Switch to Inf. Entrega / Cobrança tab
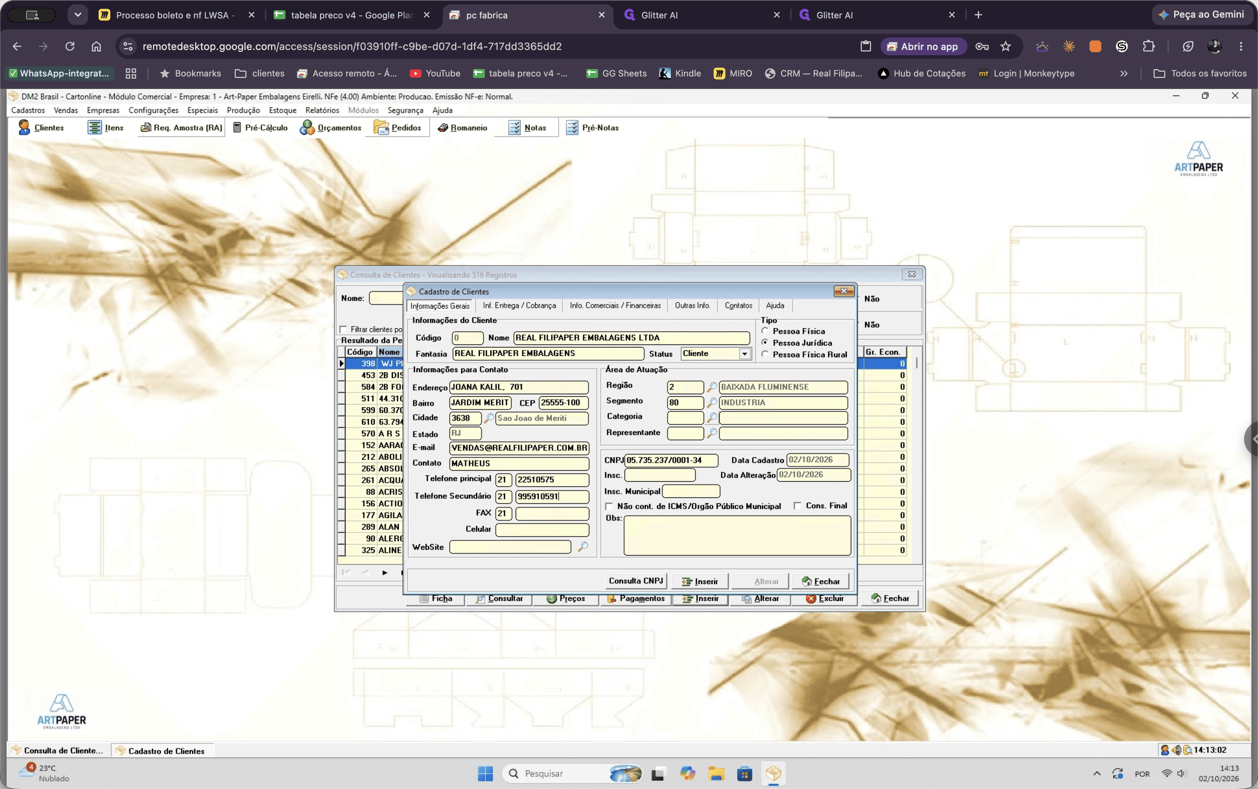Viewport: 1258px width, 789px height. 519,306
